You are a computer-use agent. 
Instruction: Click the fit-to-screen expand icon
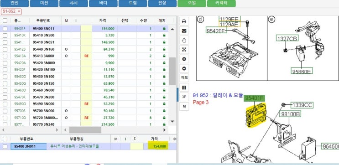tap(184, 50)
